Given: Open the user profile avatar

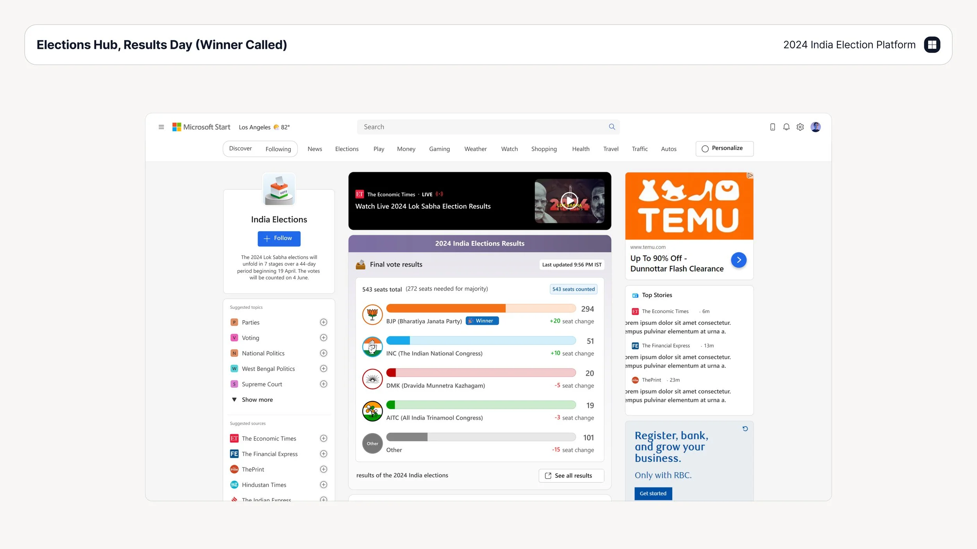Looking at the screenshot, I should point(815,127).
